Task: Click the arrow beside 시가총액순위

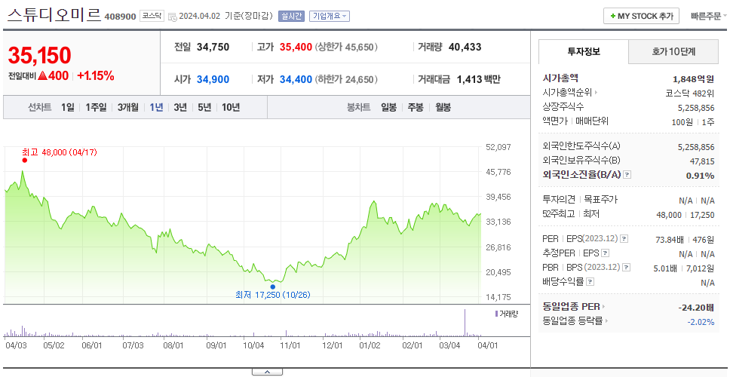Action: click(596, 93)
